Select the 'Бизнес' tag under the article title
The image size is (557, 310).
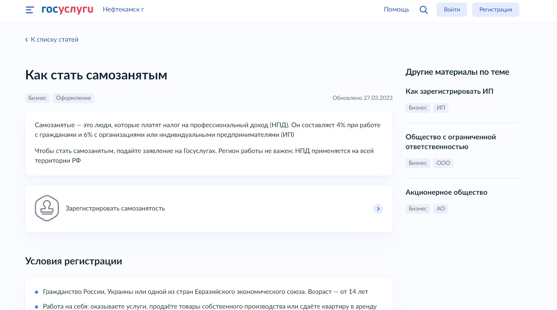tap(37, 98)
